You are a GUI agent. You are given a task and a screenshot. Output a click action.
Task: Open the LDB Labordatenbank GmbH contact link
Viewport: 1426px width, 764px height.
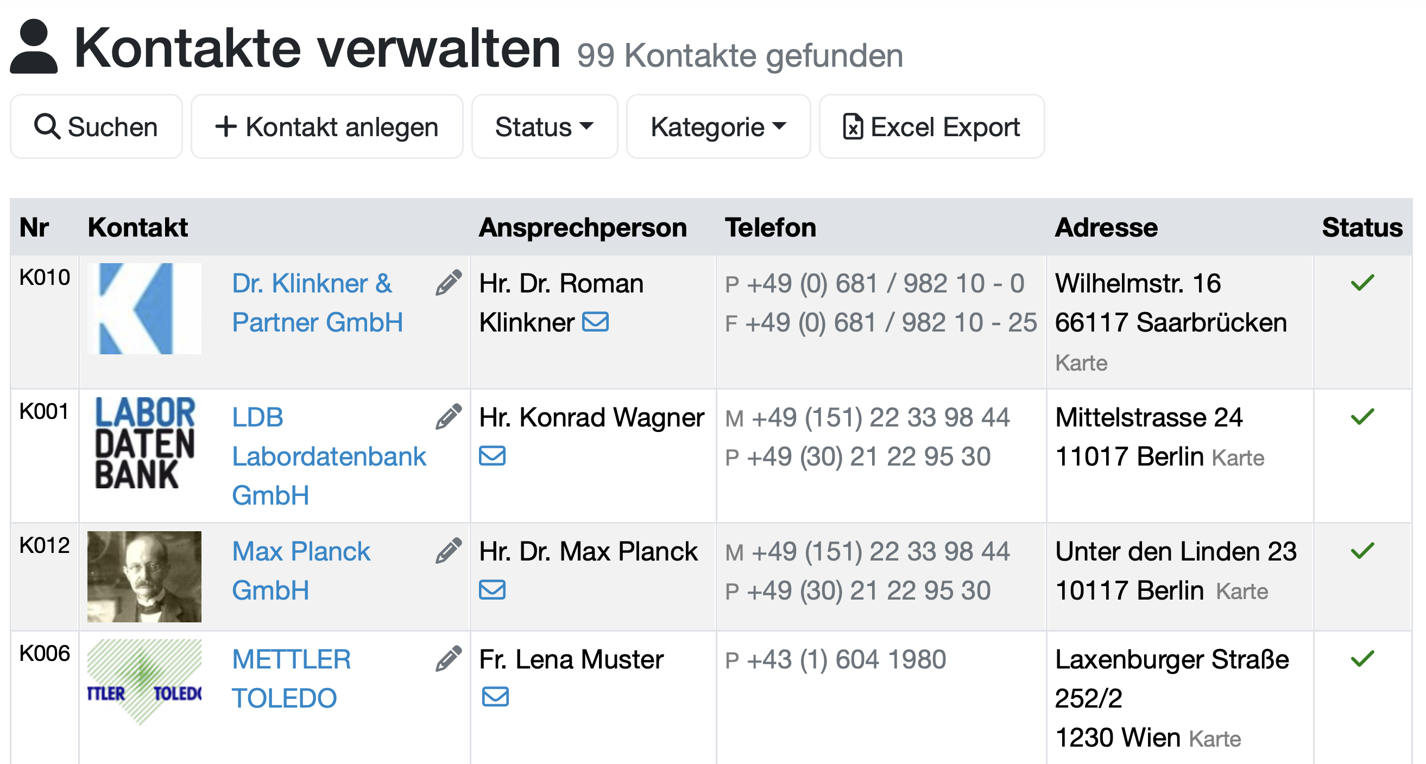[329, 456]
